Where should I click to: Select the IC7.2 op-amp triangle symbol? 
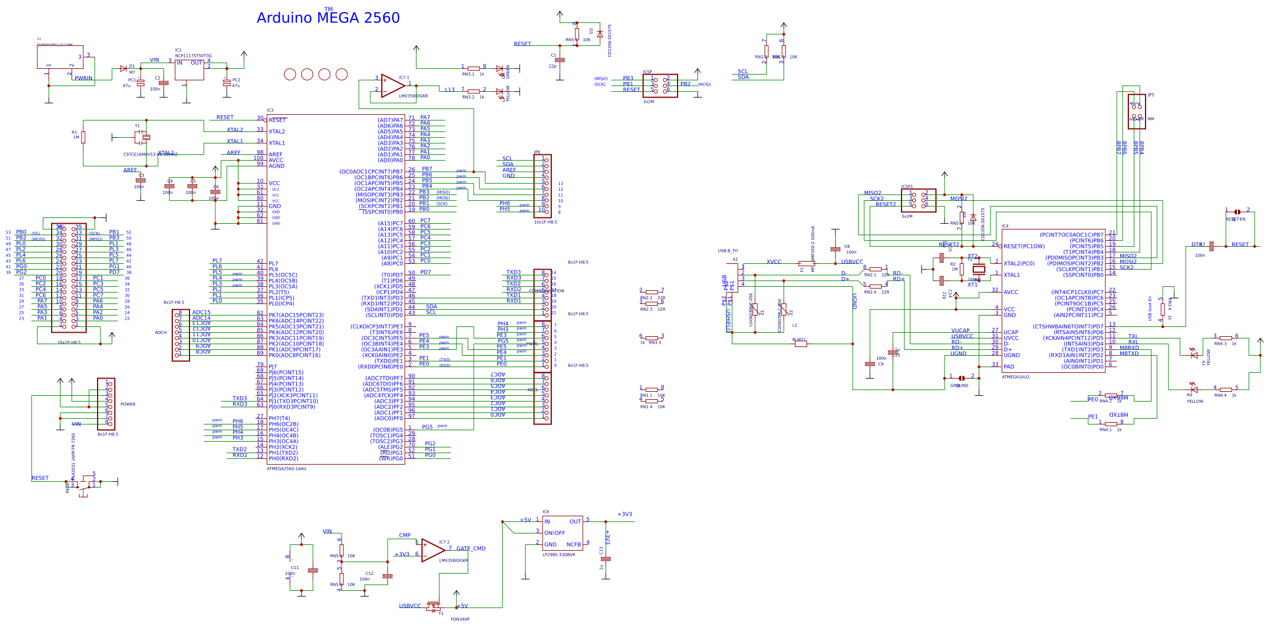pyautogui.click(x=433, y=550)
